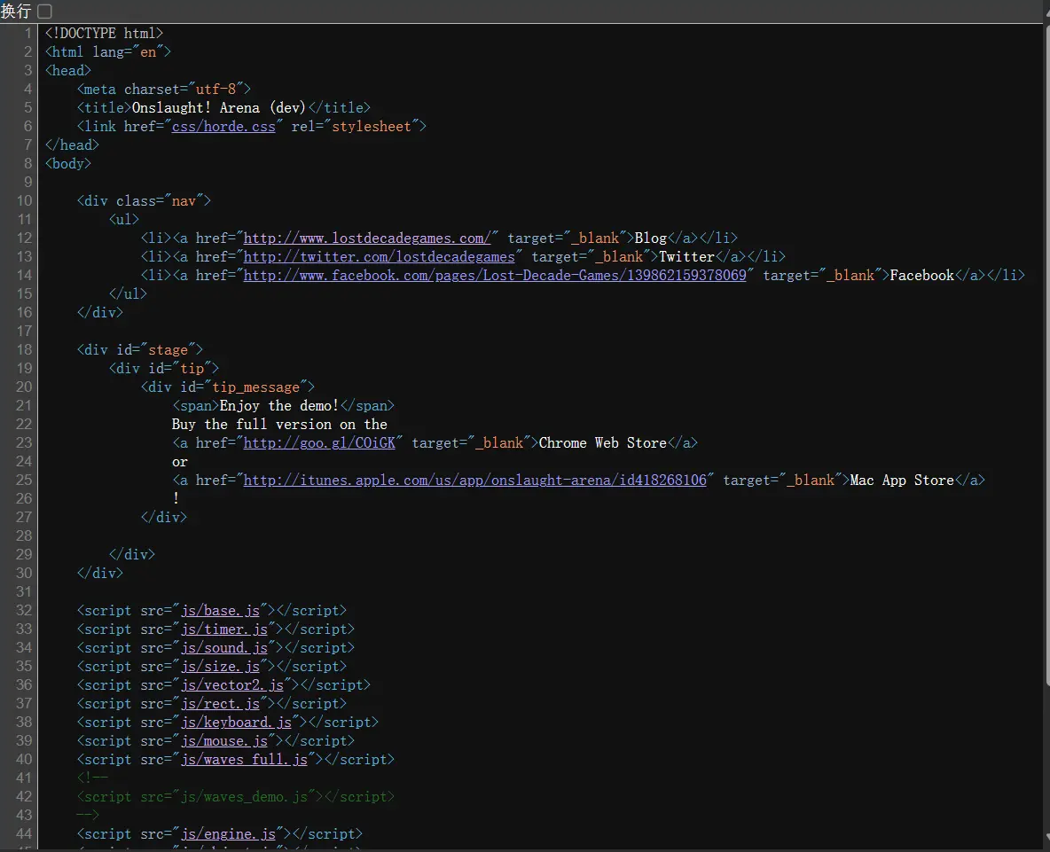
Task: Open the Facebook Lost-Decade-Games page URL
Action: [495, 275]
